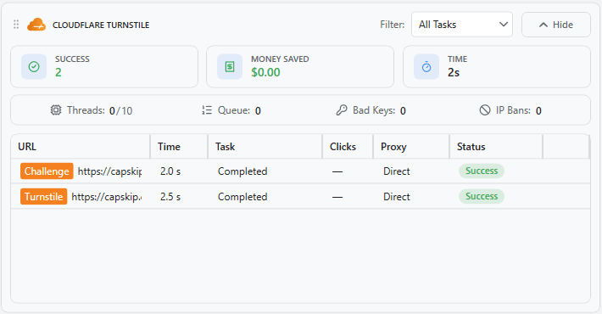Click the 2.0 s time cell
The image size is (602, 314).
pos(170,171)
